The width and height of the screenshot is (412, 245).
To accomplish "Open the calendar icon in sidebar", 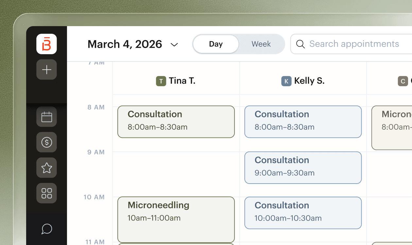I will point(46,117).
